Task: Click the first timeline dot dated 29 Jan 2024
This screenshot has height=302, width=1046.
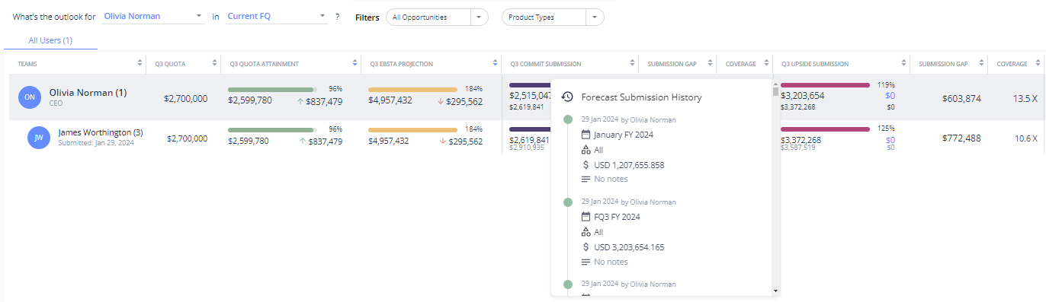Action: (x=567, y=119)
